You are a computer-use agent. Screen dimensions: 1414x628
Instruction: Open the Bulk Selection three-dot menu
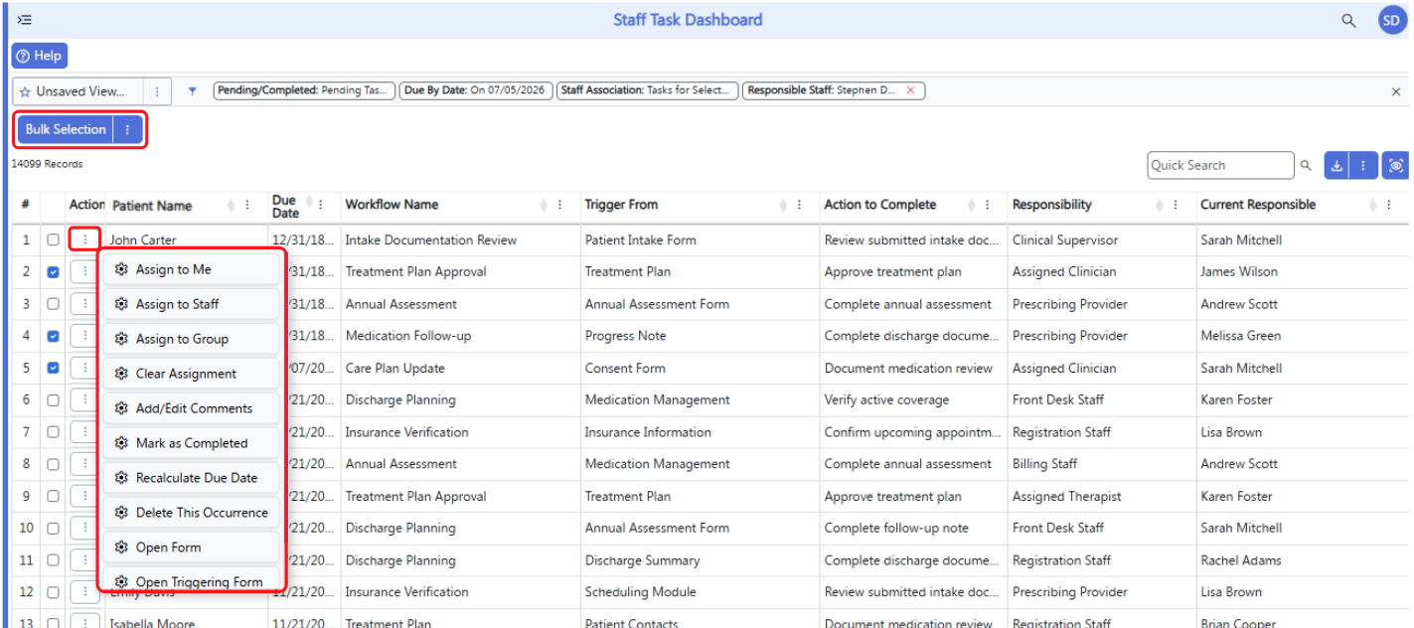pyautogui.click(x=128, y=130)
